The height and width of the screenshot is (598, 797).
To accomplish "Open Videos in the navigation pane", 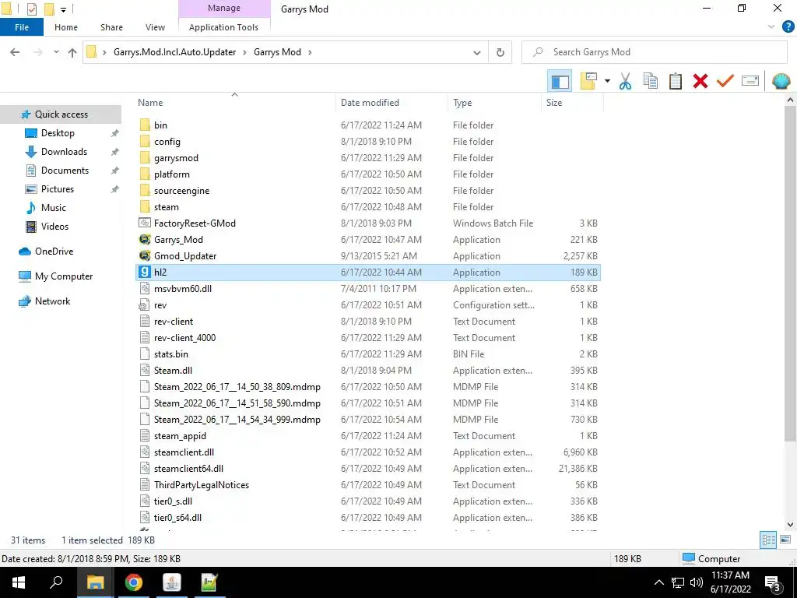I will [54, 227].
